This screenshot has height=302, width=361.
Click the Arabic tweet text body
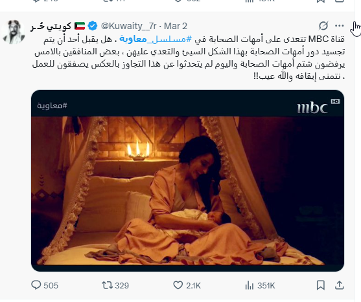coord(189,58)
